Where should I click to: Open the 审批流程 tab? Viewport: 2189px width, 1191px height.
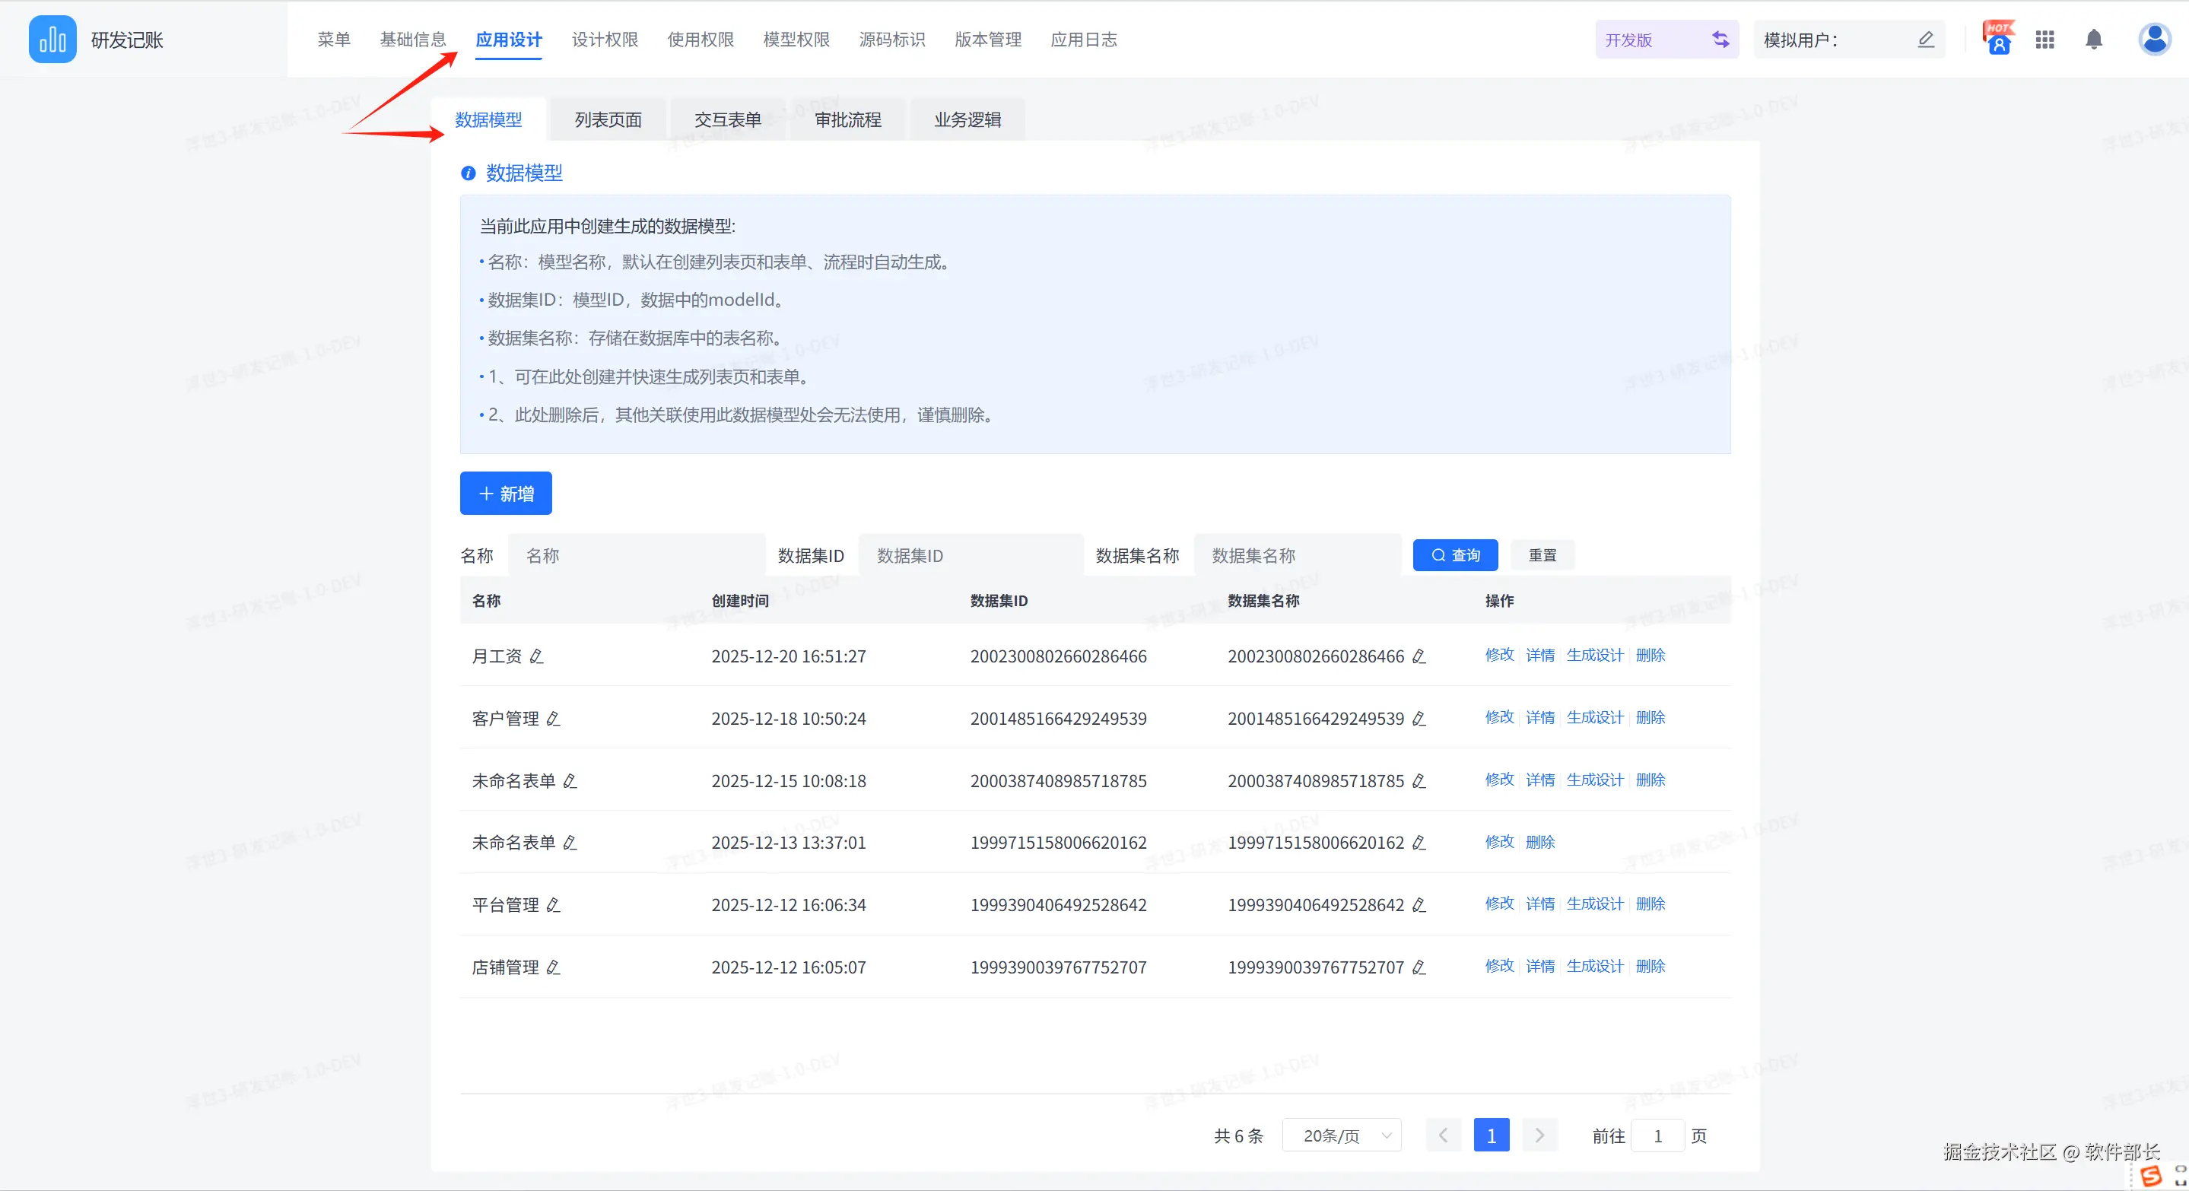point(847,119)
